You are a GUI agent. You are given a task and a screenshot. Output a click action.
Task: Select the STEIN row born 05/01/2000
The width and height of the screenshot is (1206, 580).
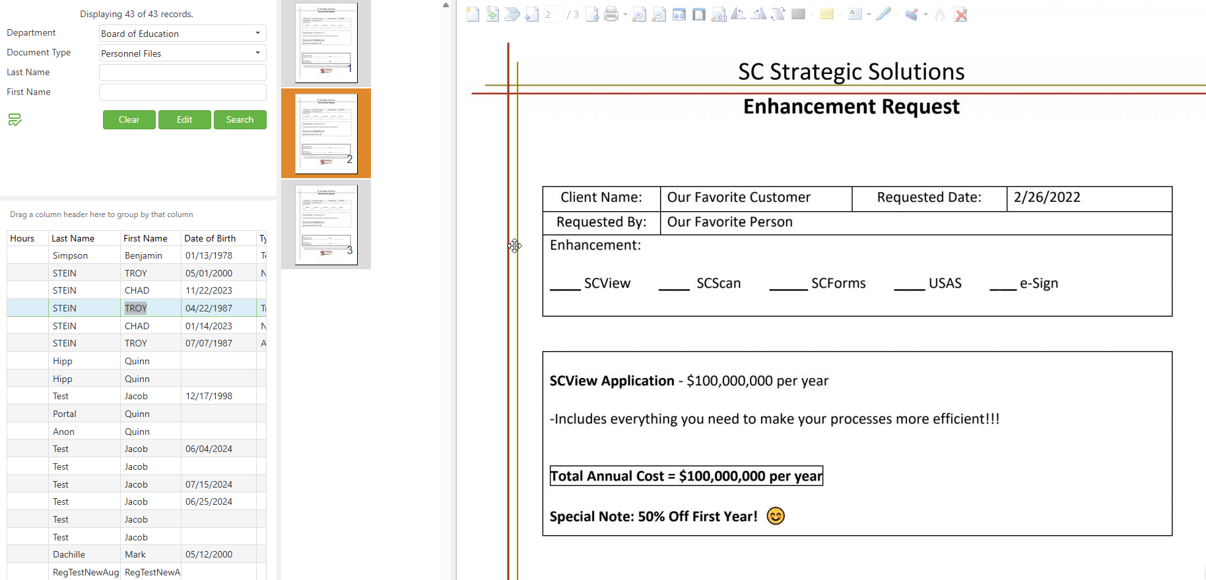pos(137,273)
